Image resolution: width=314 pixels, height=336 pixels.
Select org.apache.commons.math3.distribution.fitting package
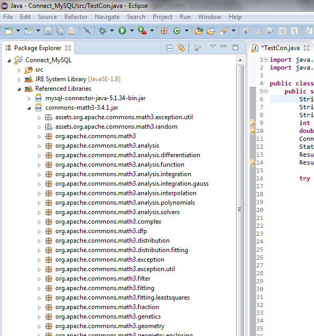coord(122,250)
